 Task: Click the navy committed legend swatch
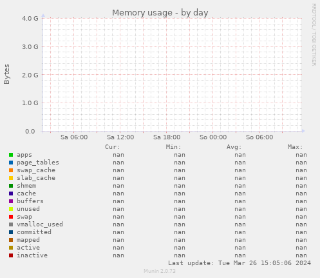pyautogui.click(x=11, y=232)
